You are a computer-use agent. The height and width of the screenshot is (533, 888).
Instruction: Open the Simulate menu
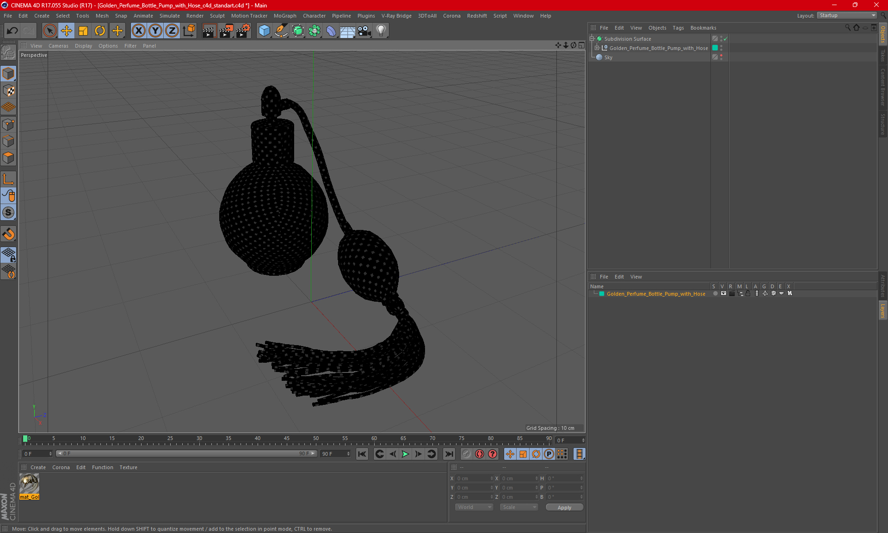[x=170, y=16]
